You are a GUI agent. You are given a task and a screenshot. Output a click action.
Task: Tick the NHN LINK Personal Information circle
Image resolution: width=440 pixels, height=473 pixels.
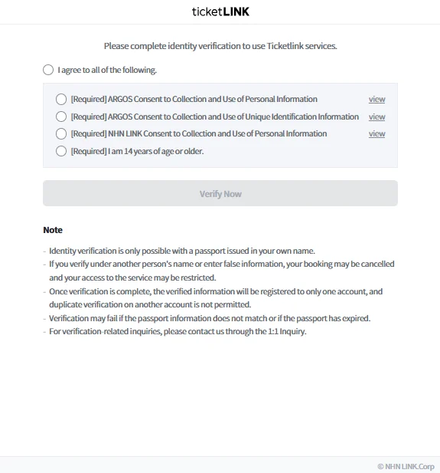point(61,133)
